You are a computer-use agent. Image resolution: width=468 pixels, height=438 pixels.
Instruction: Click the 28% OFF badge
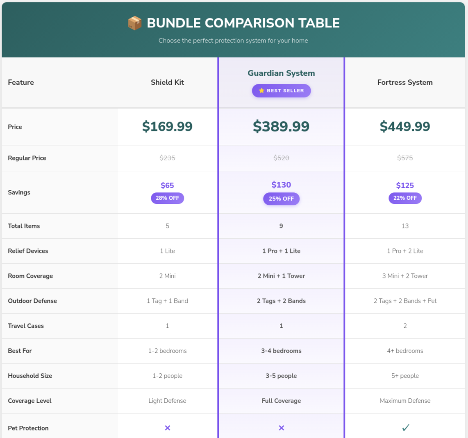(167, 198)
